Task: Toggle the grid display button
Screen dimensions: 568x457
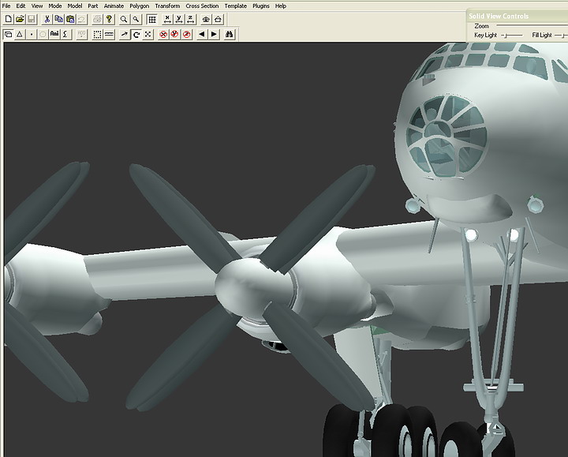Action: [152, 19]
